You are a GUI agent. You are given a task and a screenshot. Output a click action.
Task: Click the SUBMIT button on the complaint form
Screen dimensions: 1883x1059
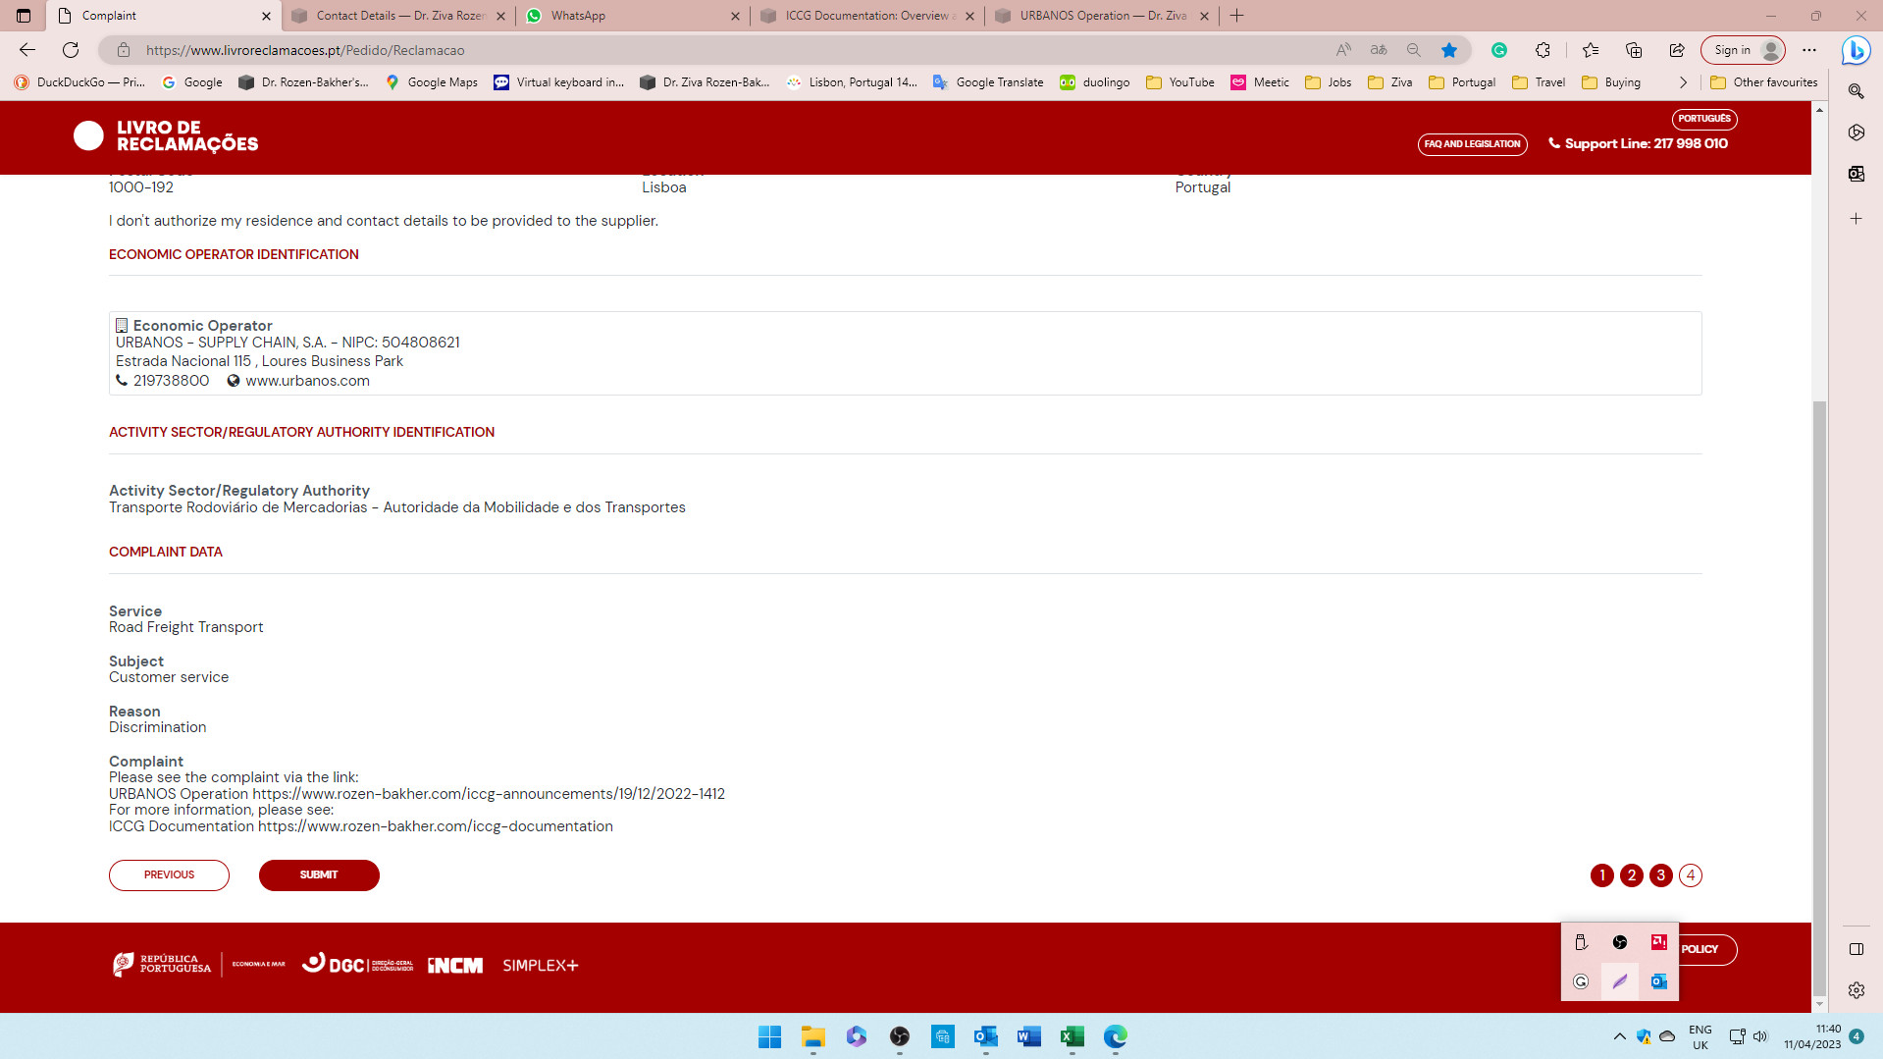point(319,874)
